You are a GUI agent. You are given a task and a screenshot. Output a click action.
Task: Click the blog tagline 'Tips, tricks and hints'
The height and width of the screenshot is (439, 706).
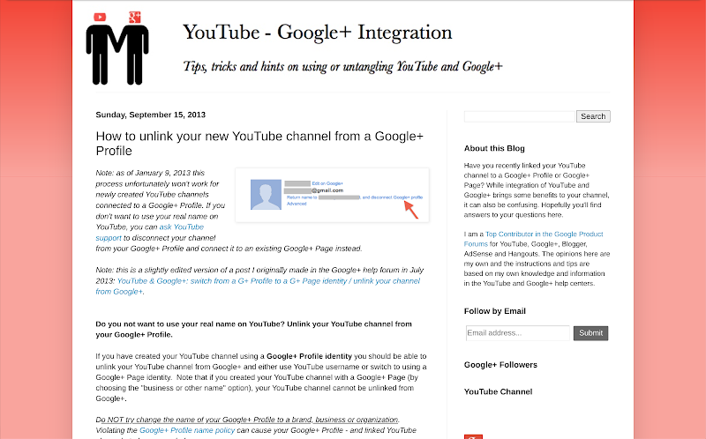(x=342, y=67)
